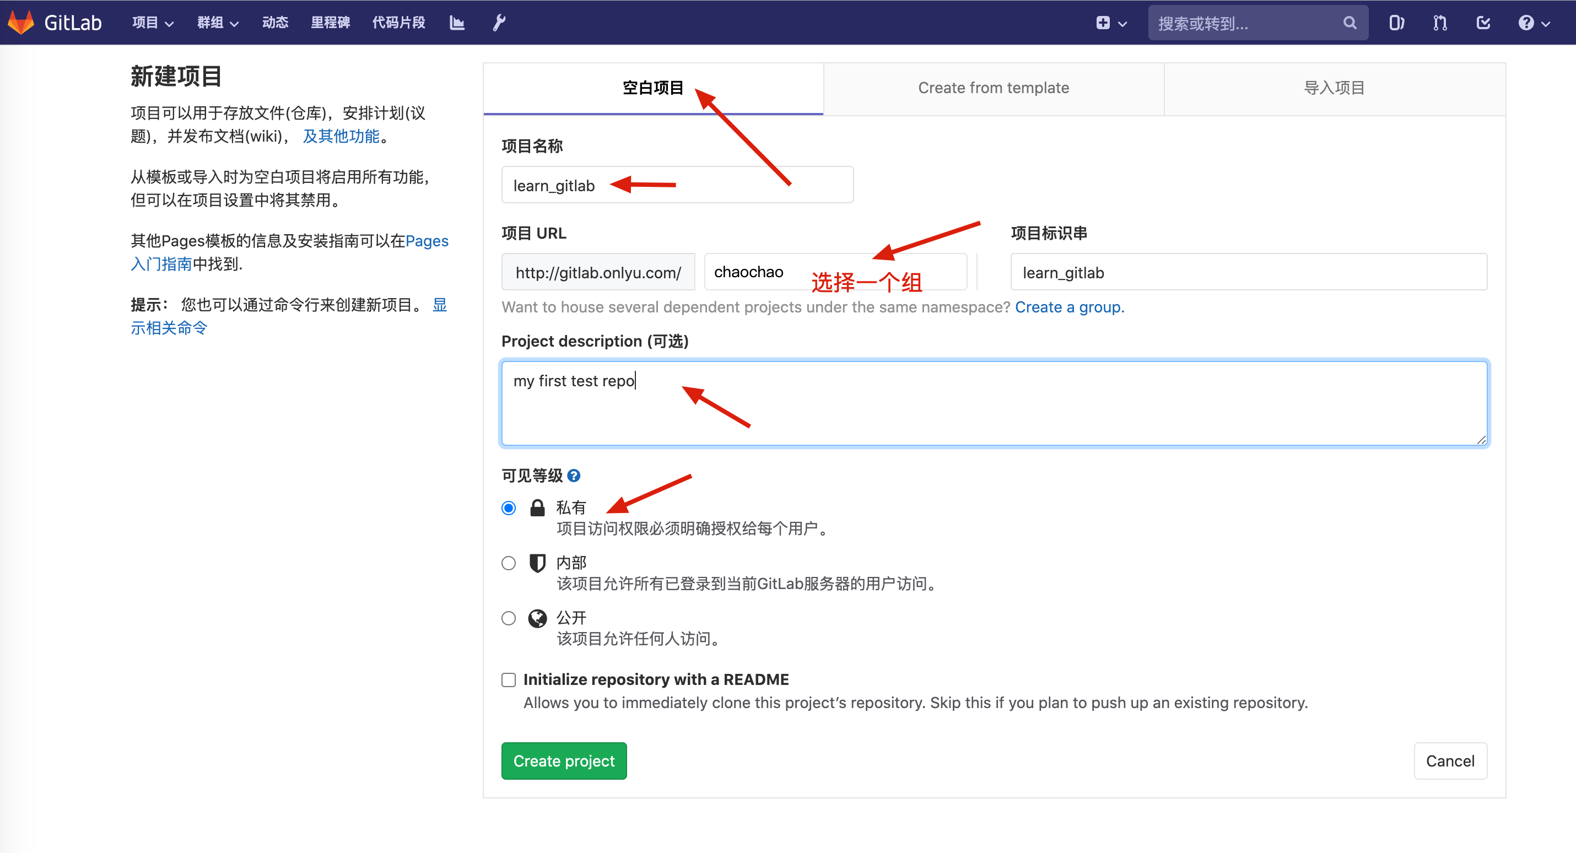1576x853 pixels.
Task: Open the issues icon in navbar
Action: pos(1396,23)
